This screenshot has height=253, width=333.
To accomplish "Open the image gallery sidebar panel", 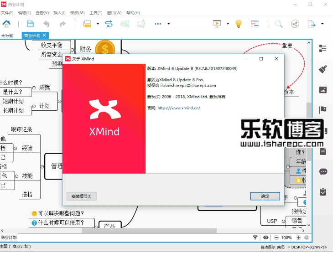I will 323,90.
